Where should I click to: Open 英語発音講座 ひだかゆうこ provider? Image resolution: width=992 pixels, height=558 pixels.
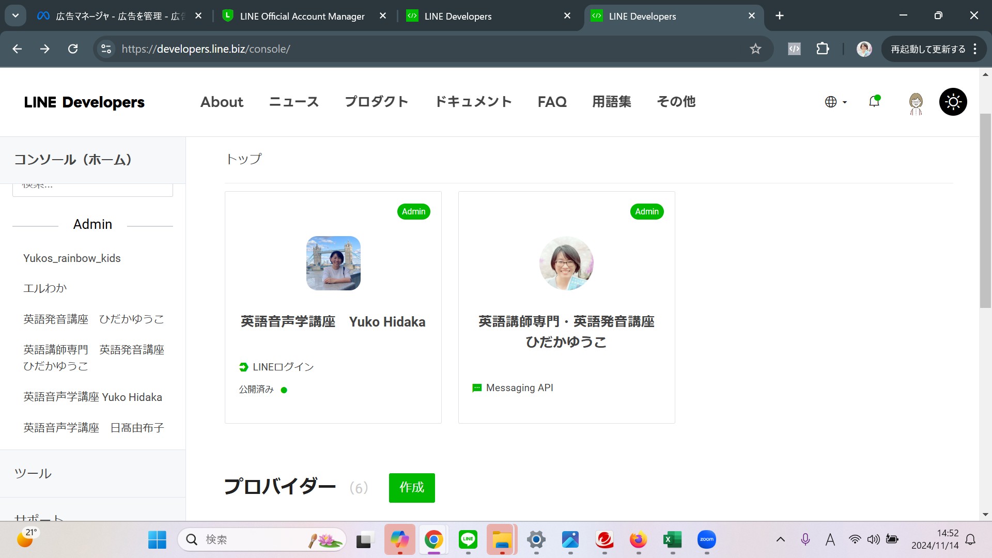tap(94, 319)
